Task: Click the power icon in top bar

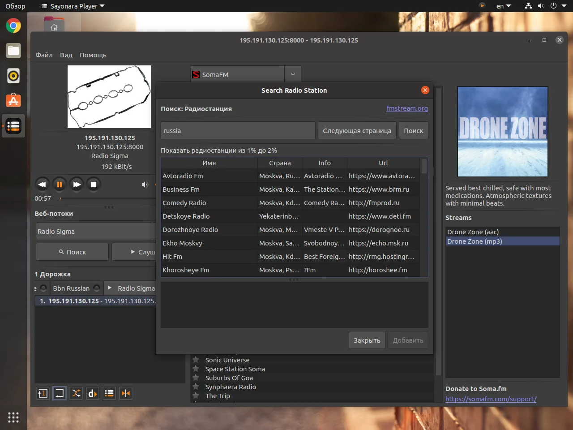Action: (x=554, y=6)
